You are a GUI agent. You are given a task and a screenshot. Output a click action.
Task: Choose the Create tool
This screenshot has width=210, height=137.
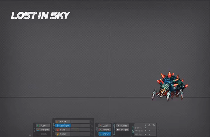coord(43,134)
